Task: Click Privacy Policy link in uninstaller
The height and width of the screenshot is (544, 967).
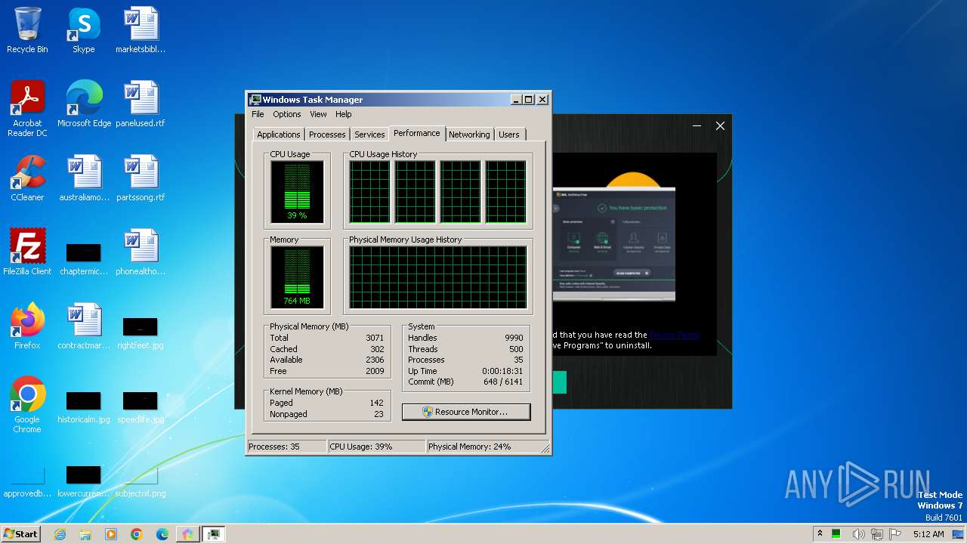Action: pos(675,335)
